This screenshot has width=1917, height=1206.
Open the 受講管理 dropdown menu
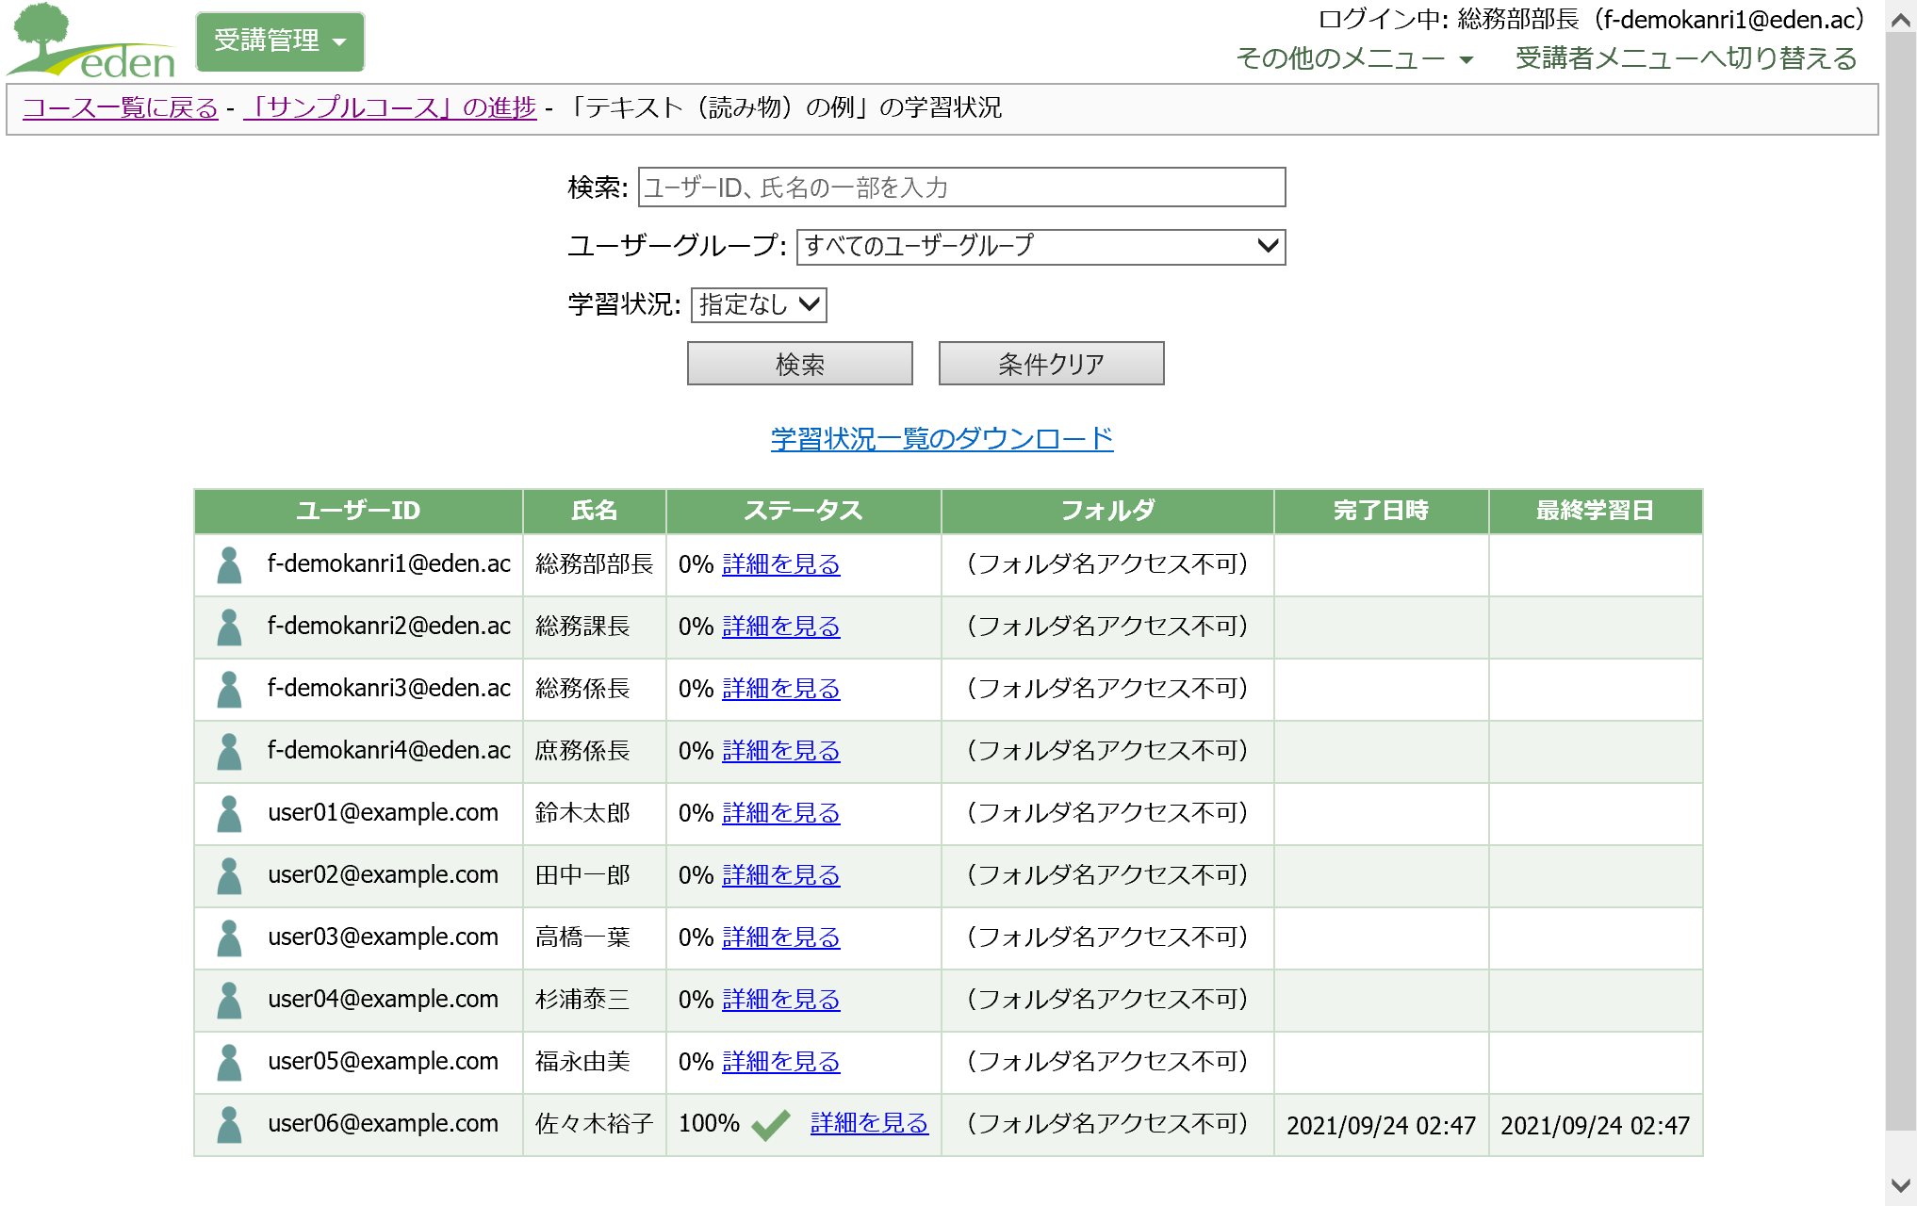[x=280, y=41]
